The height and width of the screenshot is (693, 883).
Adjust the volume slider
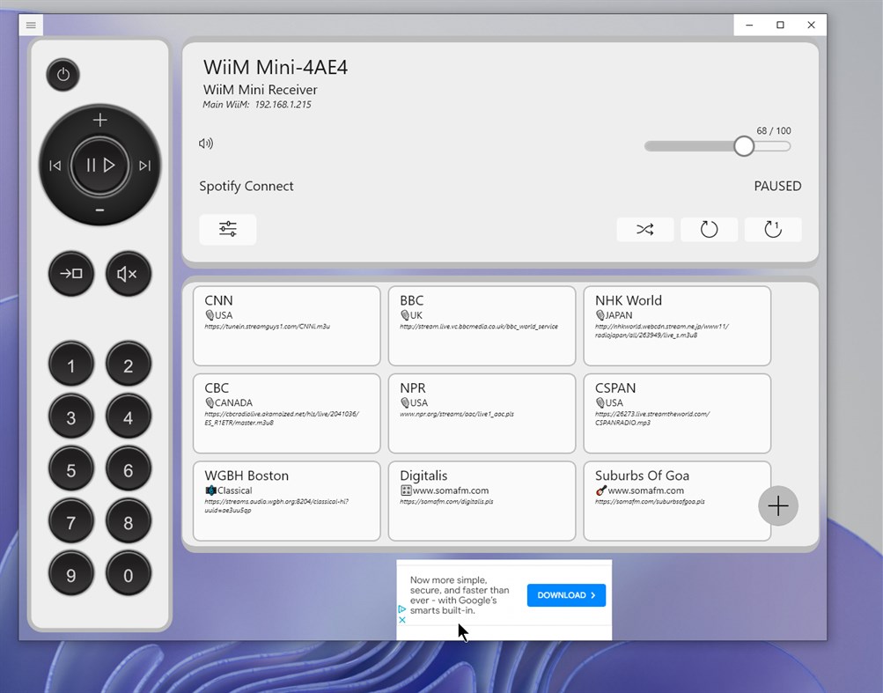pyautogui.click(x=743, y=145)
